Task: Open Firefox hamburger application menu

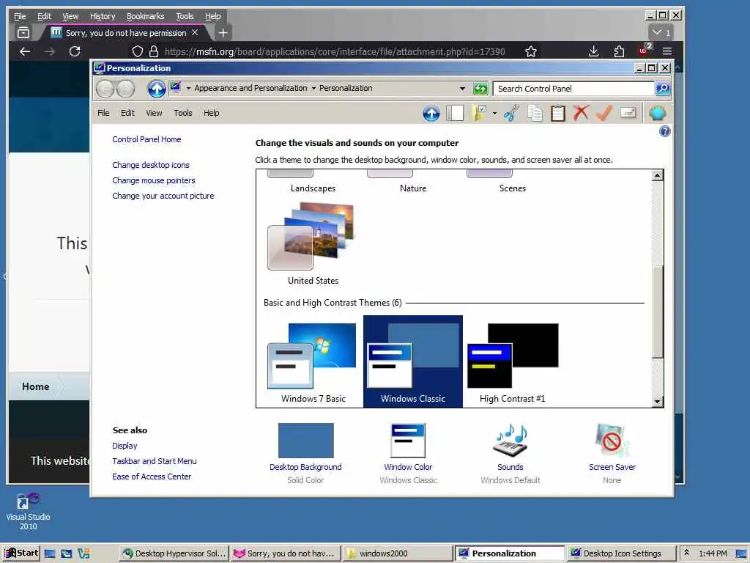Action: pos(667,51)
